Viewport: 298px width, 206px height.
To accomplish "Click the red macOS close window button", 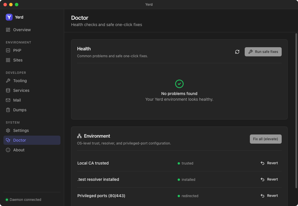I will (x=5, y=5).
